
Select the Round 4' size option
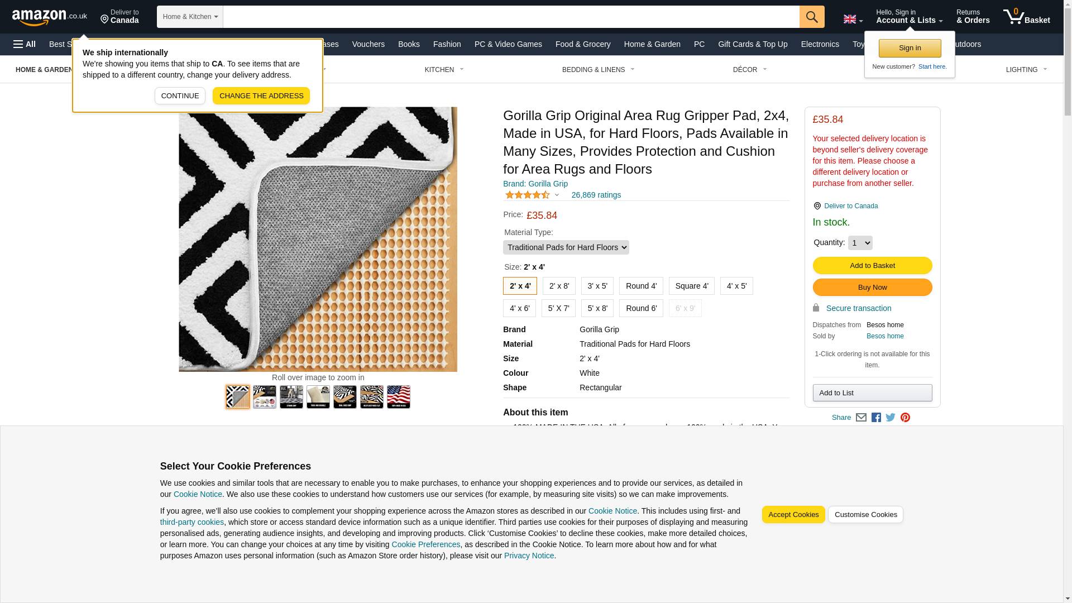click(x=641, y=286)
